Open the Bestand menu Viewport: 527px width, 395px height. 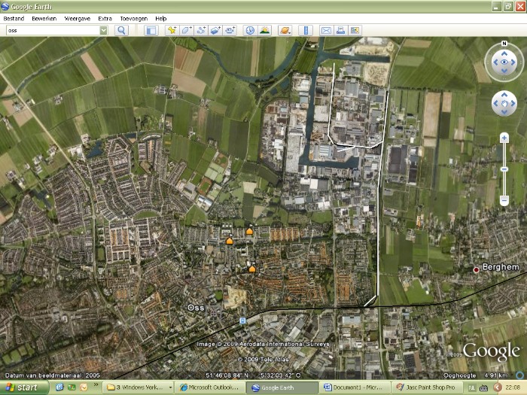point(14,17)
